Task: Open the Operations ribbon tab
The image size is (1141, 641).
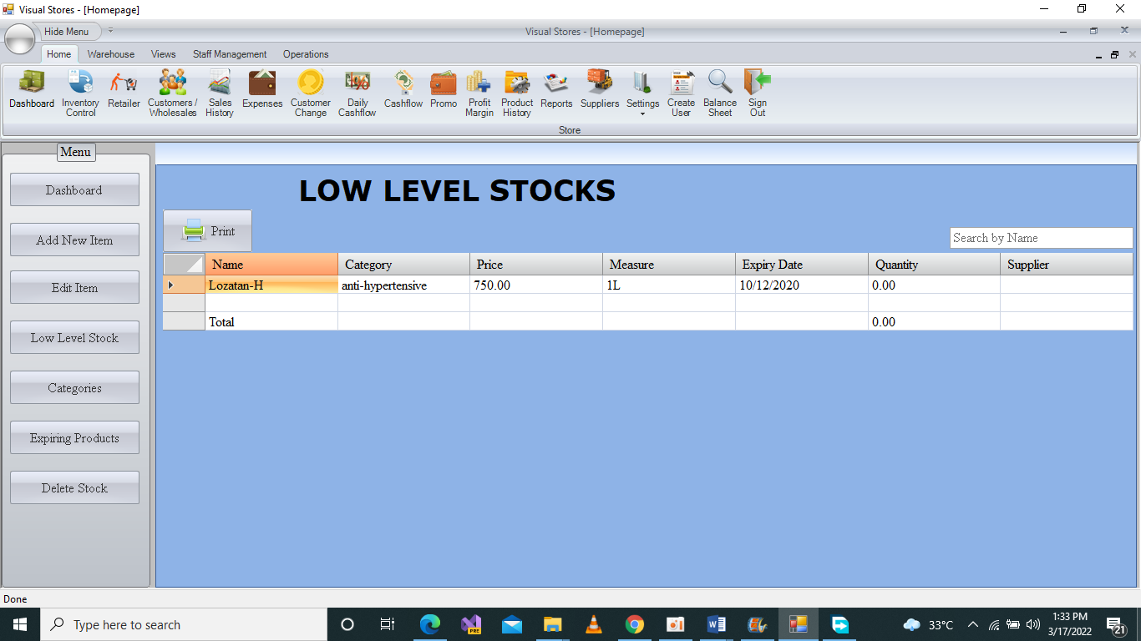Action: [306, 54]
